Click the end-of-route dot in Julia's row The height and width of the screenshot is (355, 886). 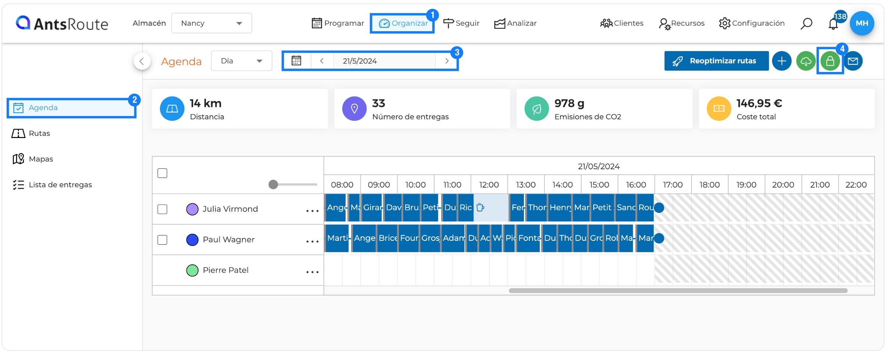tap(659, 208)
